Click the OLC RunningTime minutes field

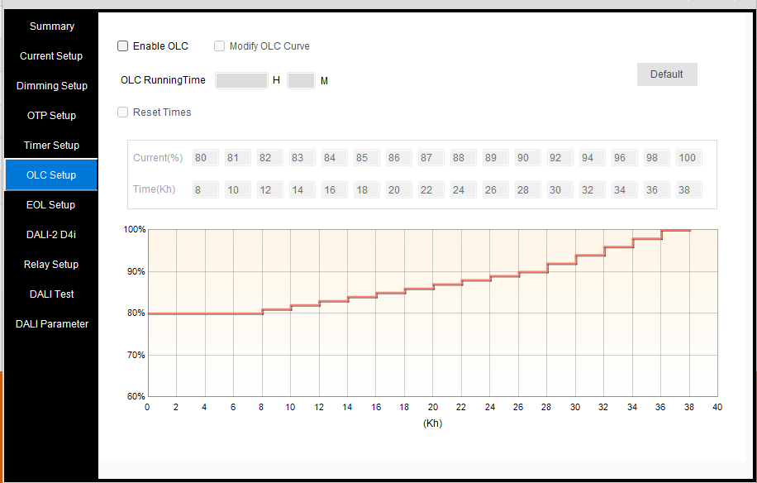tap(301, 80)
